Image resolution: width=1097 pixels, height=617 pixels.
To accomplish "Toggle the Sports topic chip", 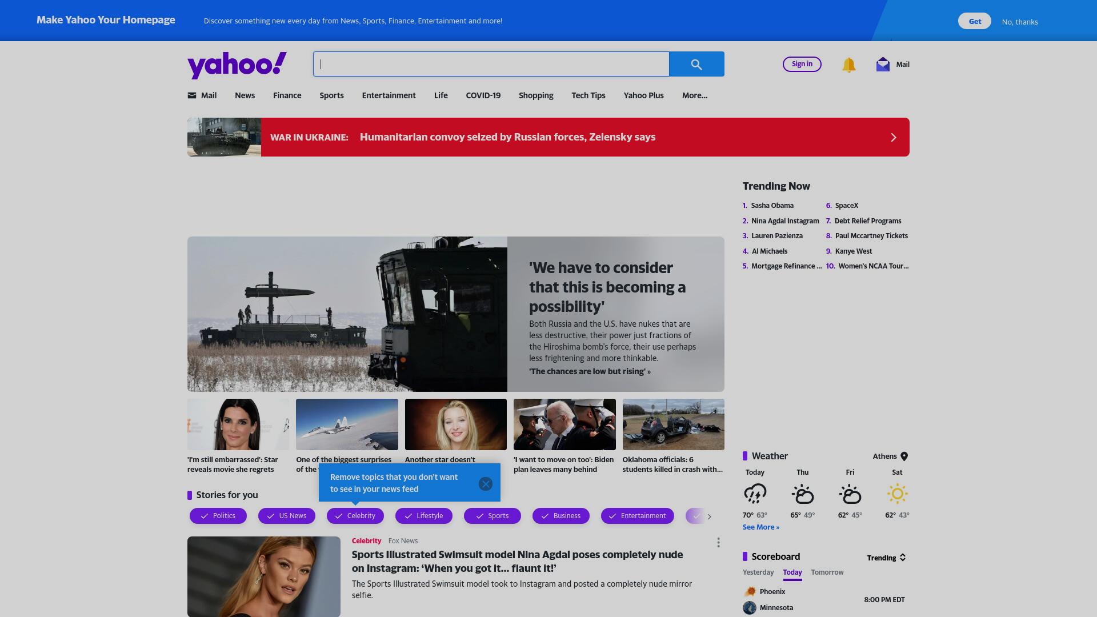I will click(493, 516).
